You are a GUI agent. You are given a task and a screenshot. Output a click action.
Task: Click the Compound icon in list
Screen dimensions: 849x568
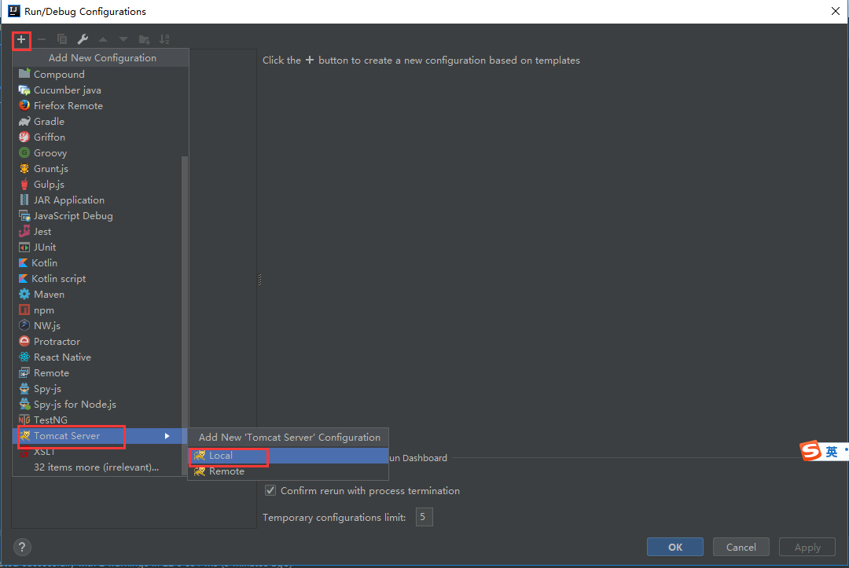[x=24, y=74]
